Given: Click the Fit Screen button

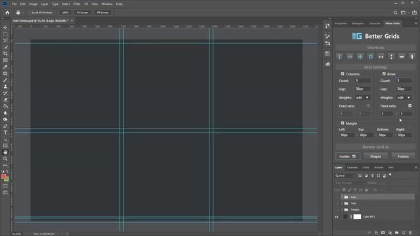Looking at the screenshot, I should click(83, 12).
